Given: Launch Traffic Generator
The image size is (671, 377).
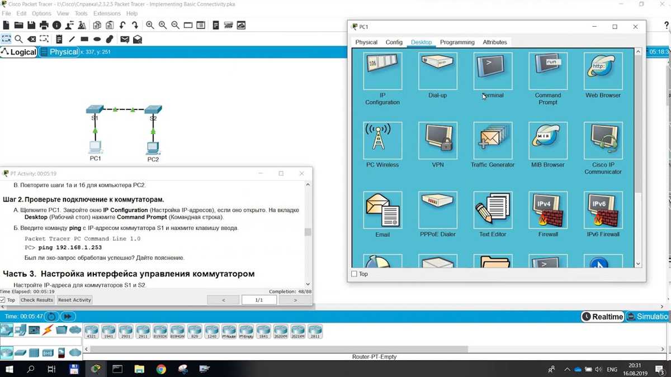Looking at the screenshot, I should point(493,141).
